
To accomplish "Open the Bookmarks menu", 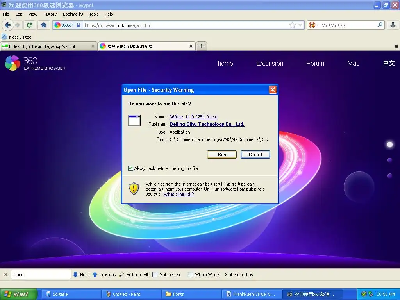I will (x=73, y=14).
